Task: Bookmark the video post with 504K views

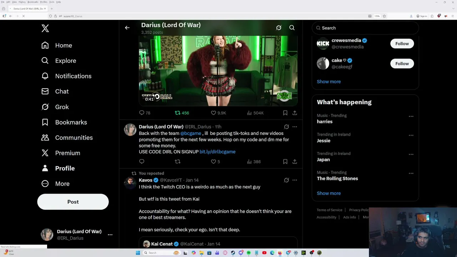Action: [285, 113]
